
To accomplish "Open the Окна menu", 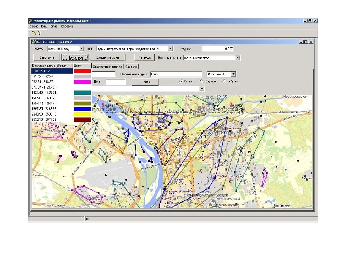I will coord(54,26).
